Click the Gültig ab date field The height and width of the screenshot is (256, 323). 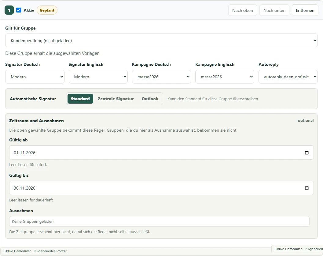click(x=161, y=152)
